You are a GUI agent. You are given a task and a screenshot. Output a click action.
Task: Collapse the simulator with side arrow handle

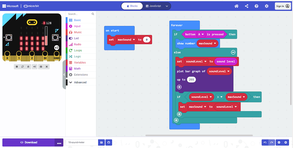[64, 75]
